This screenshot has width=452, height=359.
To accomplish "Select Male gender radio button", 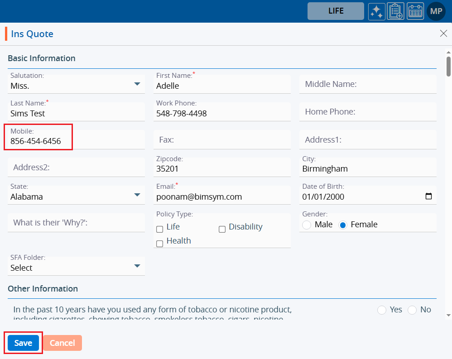I will click(307, 225).
